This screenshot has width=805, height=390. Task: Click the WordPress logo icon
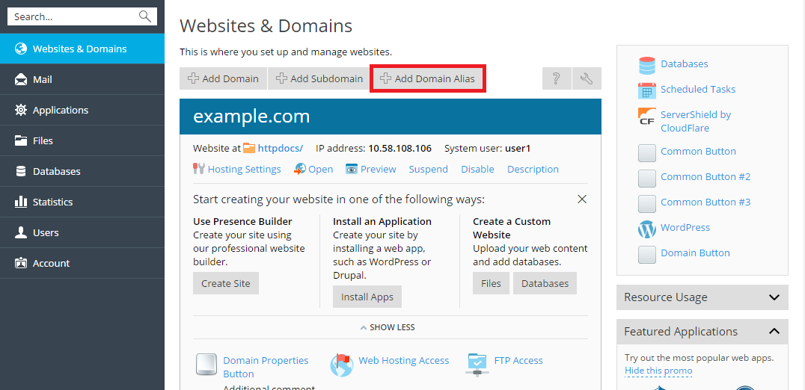tap(646, 228)
